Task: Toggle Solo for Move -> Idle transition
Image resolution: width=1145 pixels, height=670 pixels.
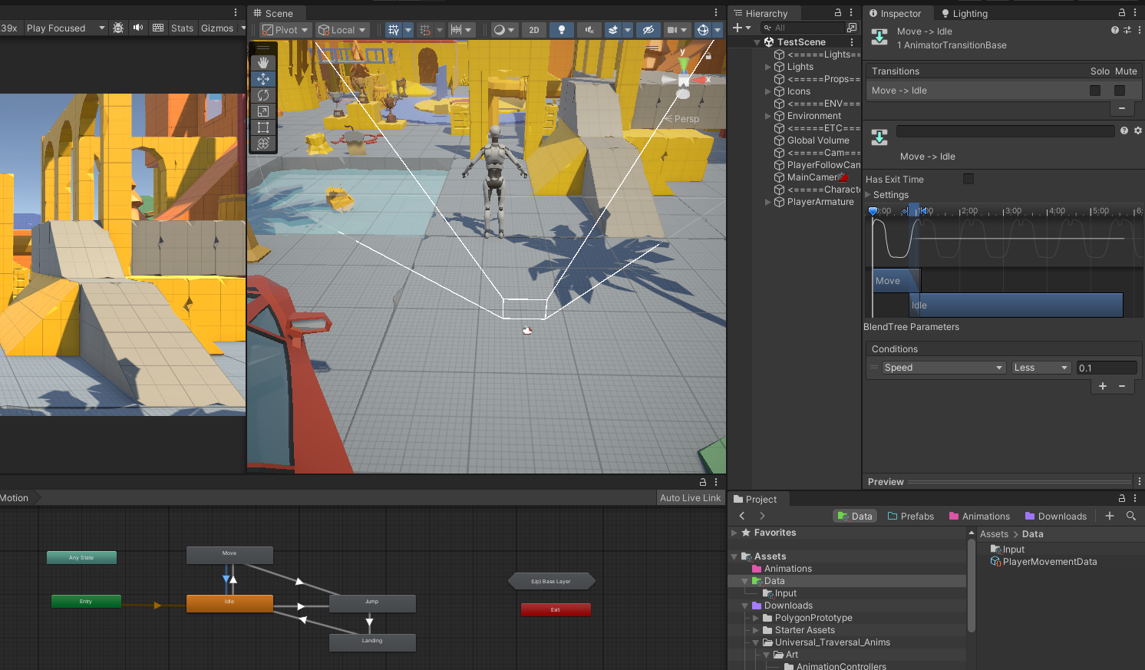Action: (1095, 91)
